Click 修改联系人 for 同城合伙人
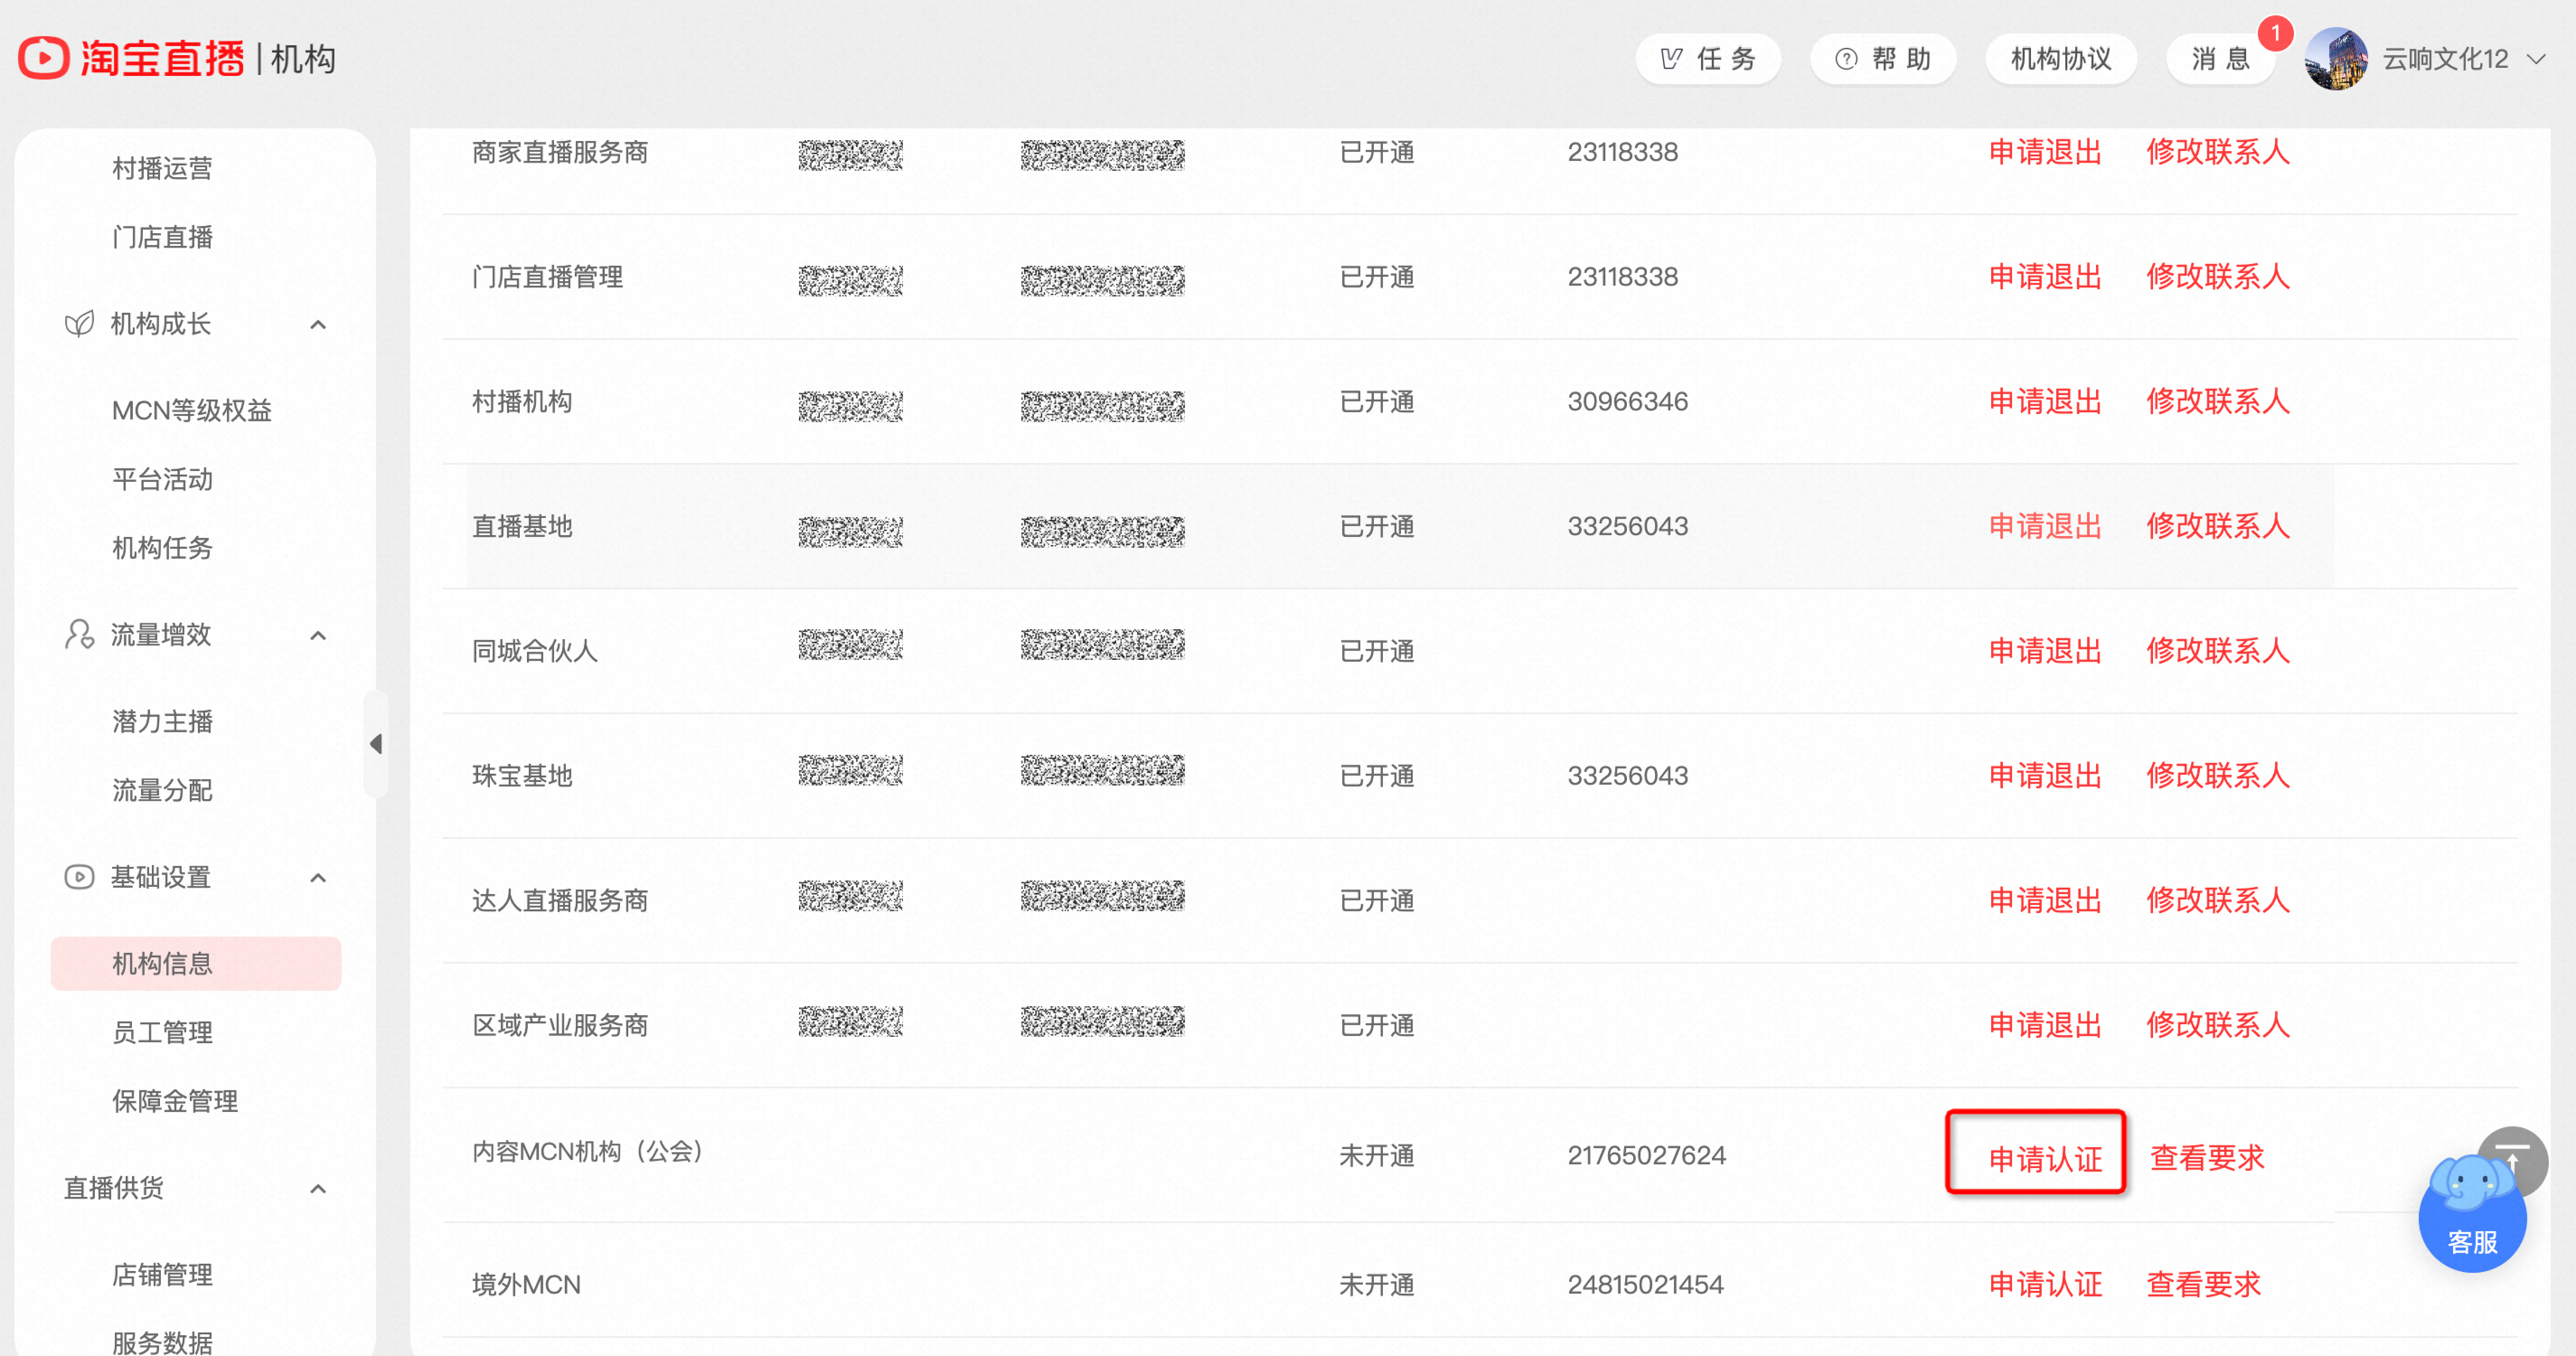Image resolution: width=2576 pixels, height=1356 pixels. point(2217,651)
